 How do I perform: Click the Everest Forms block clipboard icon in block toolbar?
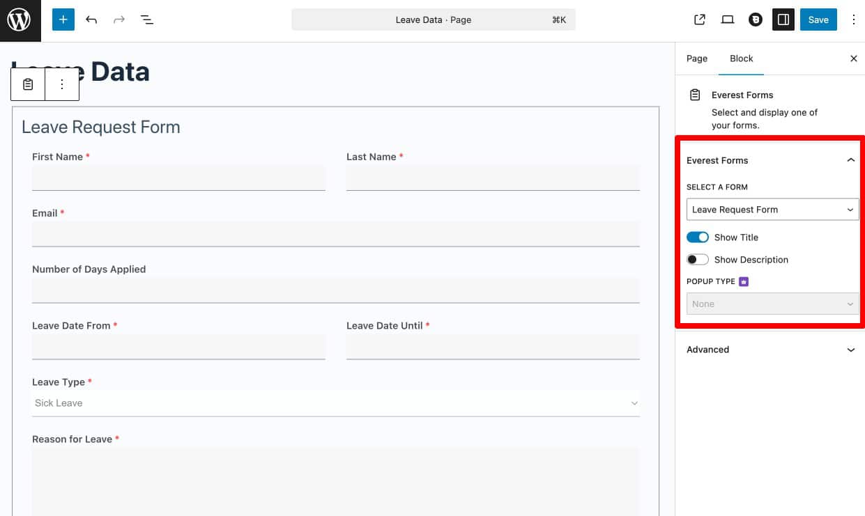[28, 84]
